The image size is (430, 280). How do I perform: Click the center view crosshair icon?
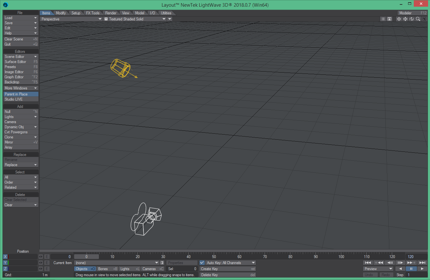pos(399,19)
